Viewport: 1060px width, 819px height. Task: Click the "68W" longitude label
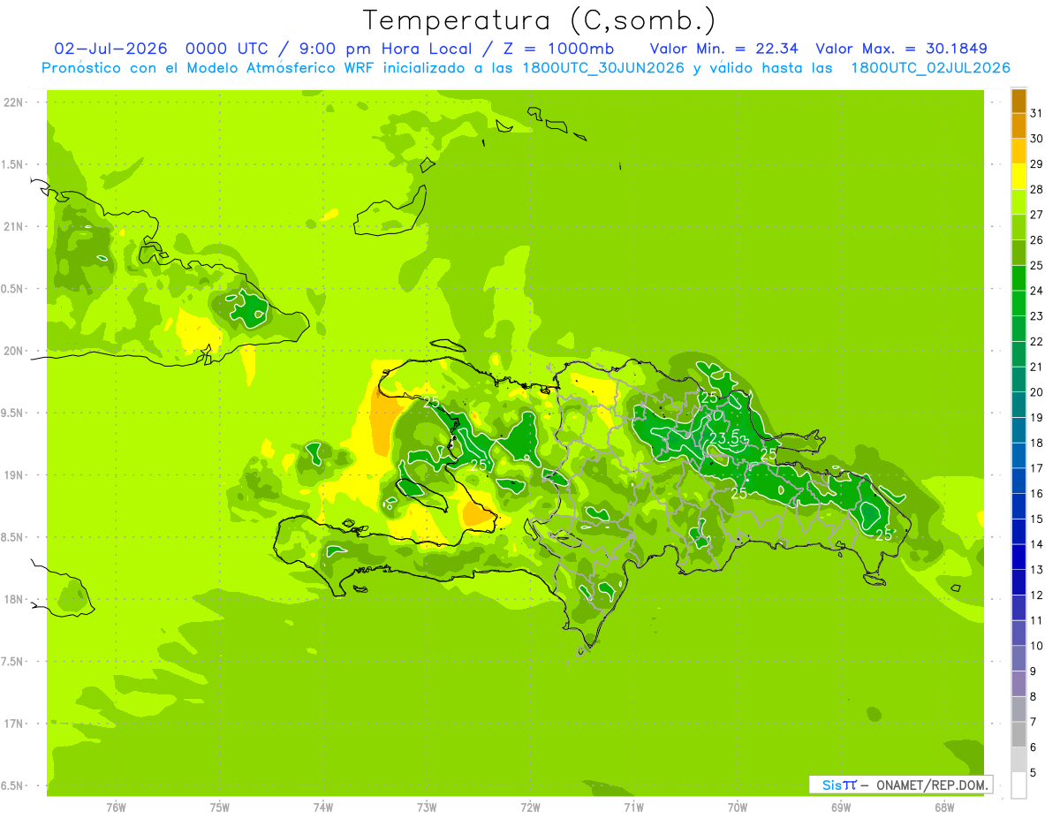pos(944,807)
